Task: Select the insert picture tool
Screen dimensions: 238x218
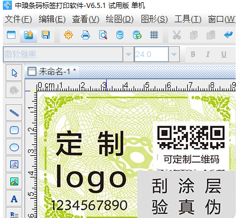Action: 14,164
